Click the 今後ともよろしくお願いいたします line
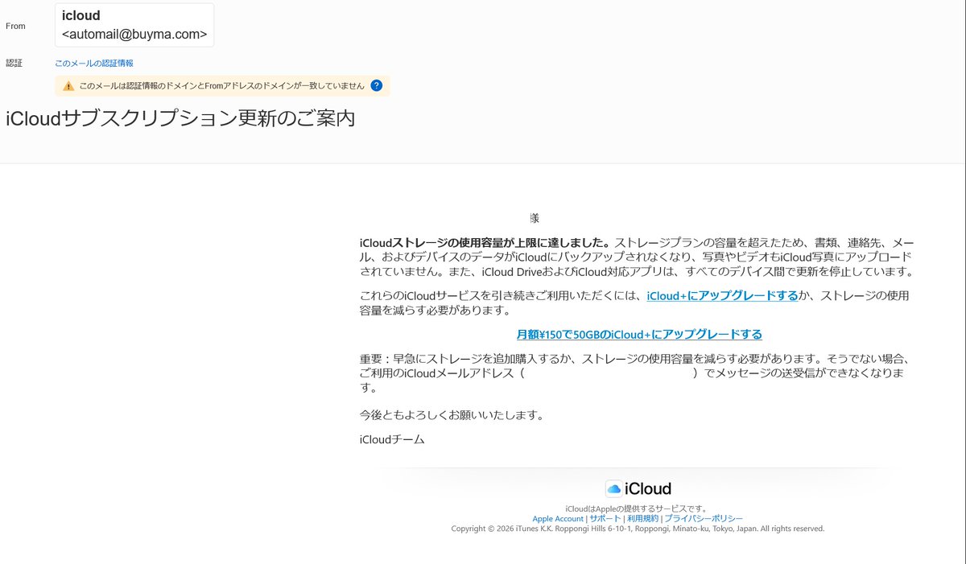Viewport: 966px width, 564px height. tap(452, 415)
